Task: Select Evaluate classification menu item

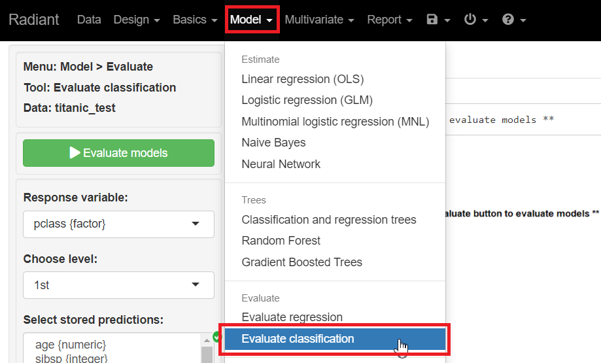Action: [298, 339]
